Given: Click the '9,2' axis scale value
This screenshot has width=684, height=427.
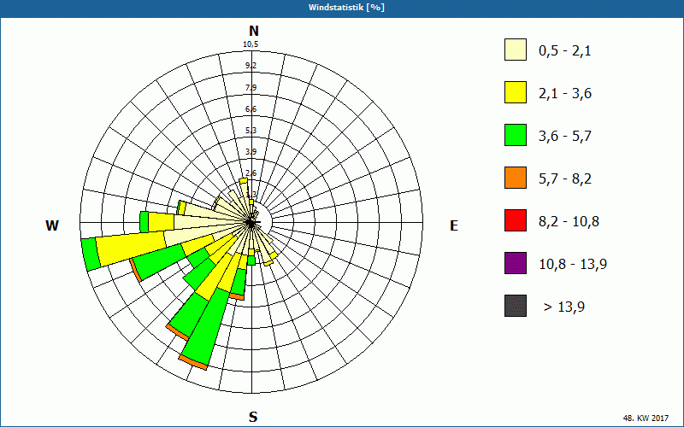Looking at the screenshot, I should coord(251,66).
